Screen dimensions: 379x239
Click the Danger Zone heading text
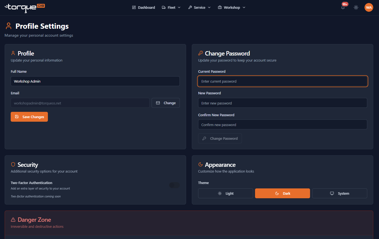pos(34,220)
